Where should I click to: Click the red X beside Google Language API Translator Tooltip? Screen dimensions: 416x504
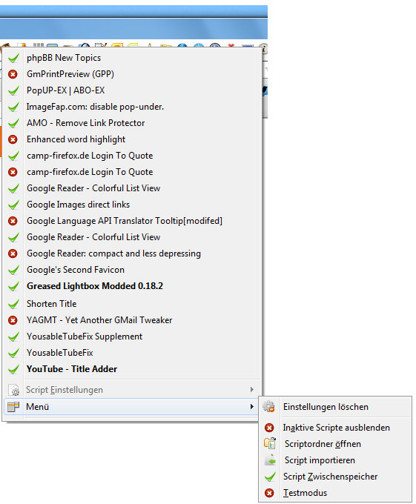point(13,221)
